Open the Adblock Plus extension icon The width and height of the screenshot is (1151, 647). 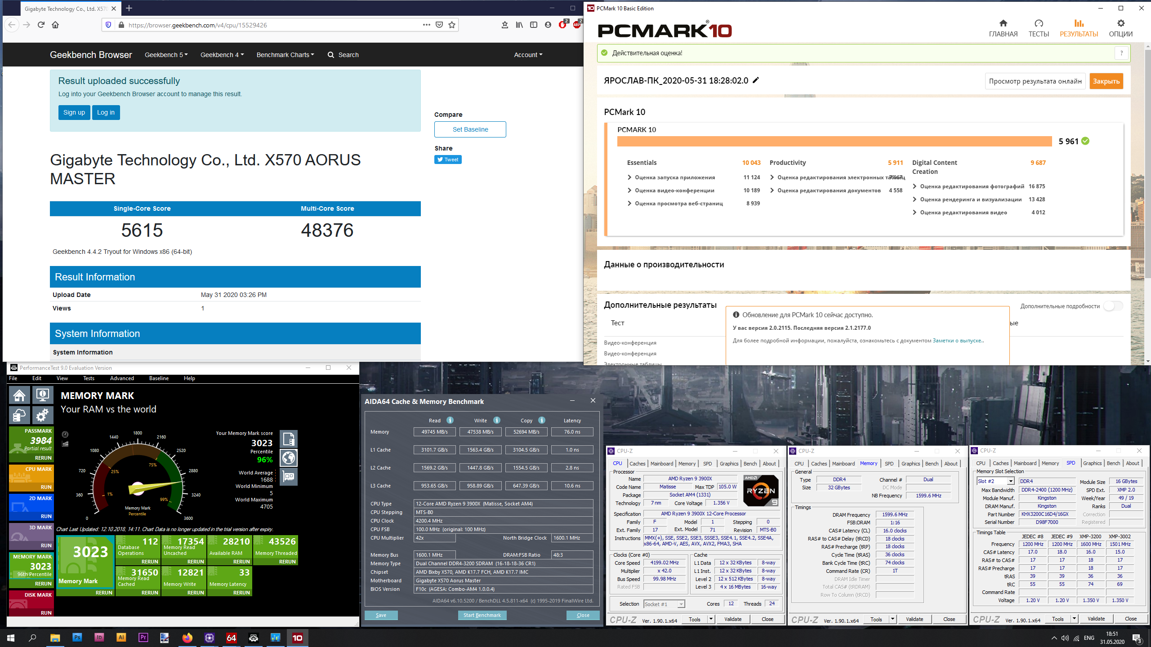pyautogui.click(x=577, y=25)
